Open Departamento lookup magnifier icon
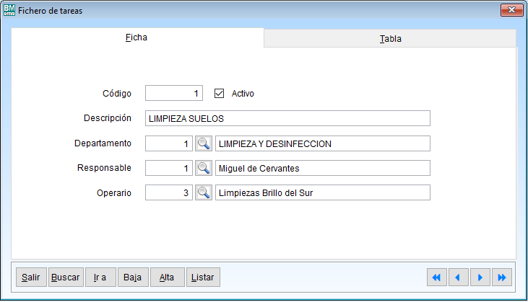This screenshot has width=528, height=302. tap(204, 143)
